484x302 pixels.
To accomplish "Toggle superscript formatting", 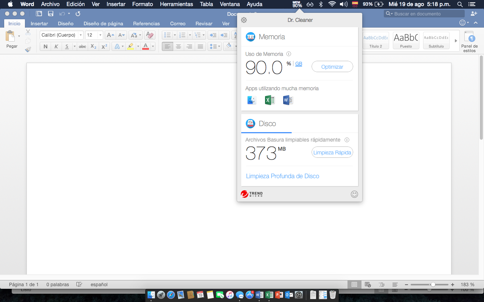I will pyautogui.click(x=104, y=46).
